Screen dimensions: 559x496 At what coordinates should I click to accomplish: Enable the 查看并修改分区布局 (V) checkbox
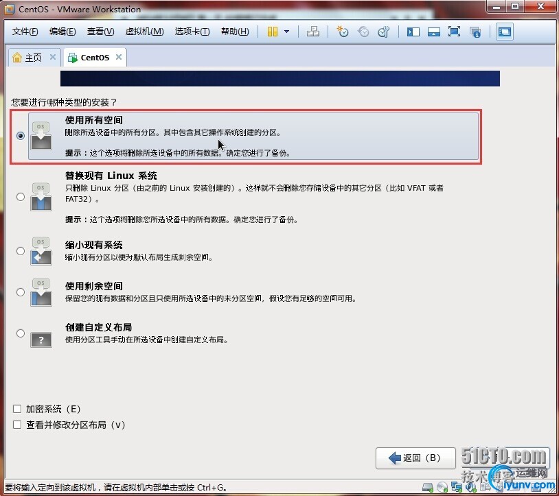pos(17,425)
